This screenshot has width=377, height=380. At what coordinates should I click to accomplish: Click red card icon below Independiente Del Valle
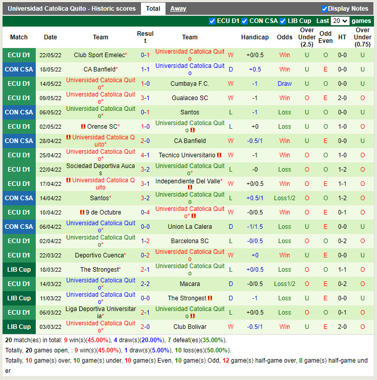[x=190, y=187]
